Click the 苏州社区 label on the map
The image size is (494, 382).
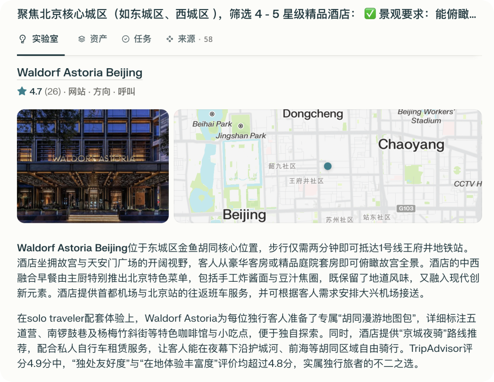tap(339, 220)
